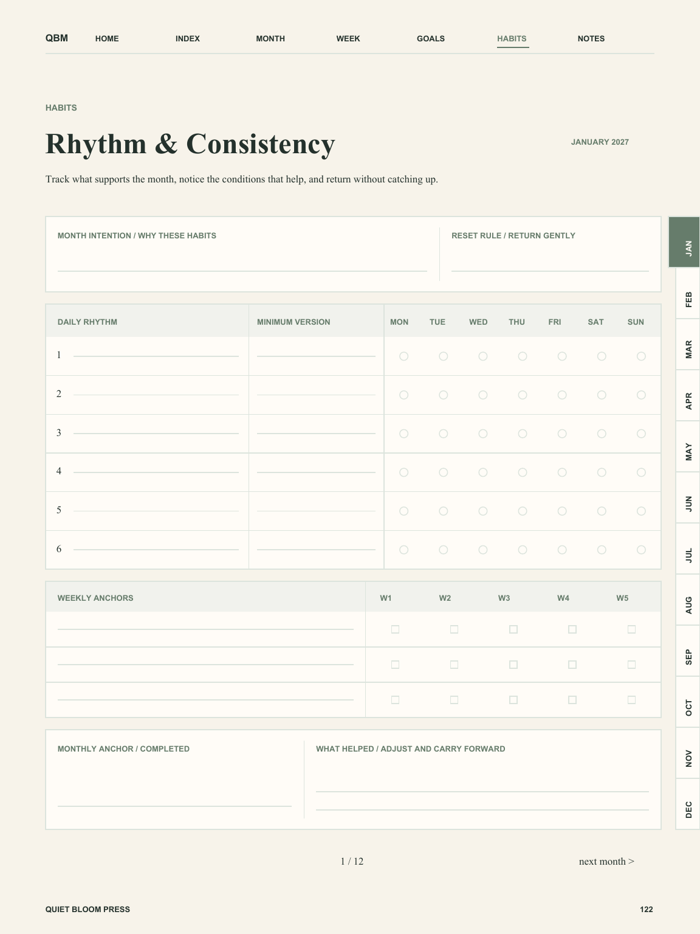Mark habit 4 Tuesday circle
Viewport: 700px width, 934px height.
(x=444, y=472)
